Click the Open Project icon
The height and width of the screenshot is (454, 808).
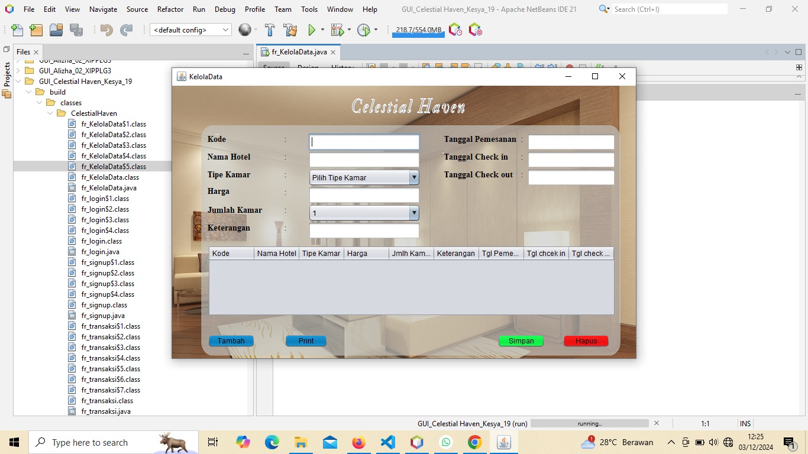click(x=56, y=30)
